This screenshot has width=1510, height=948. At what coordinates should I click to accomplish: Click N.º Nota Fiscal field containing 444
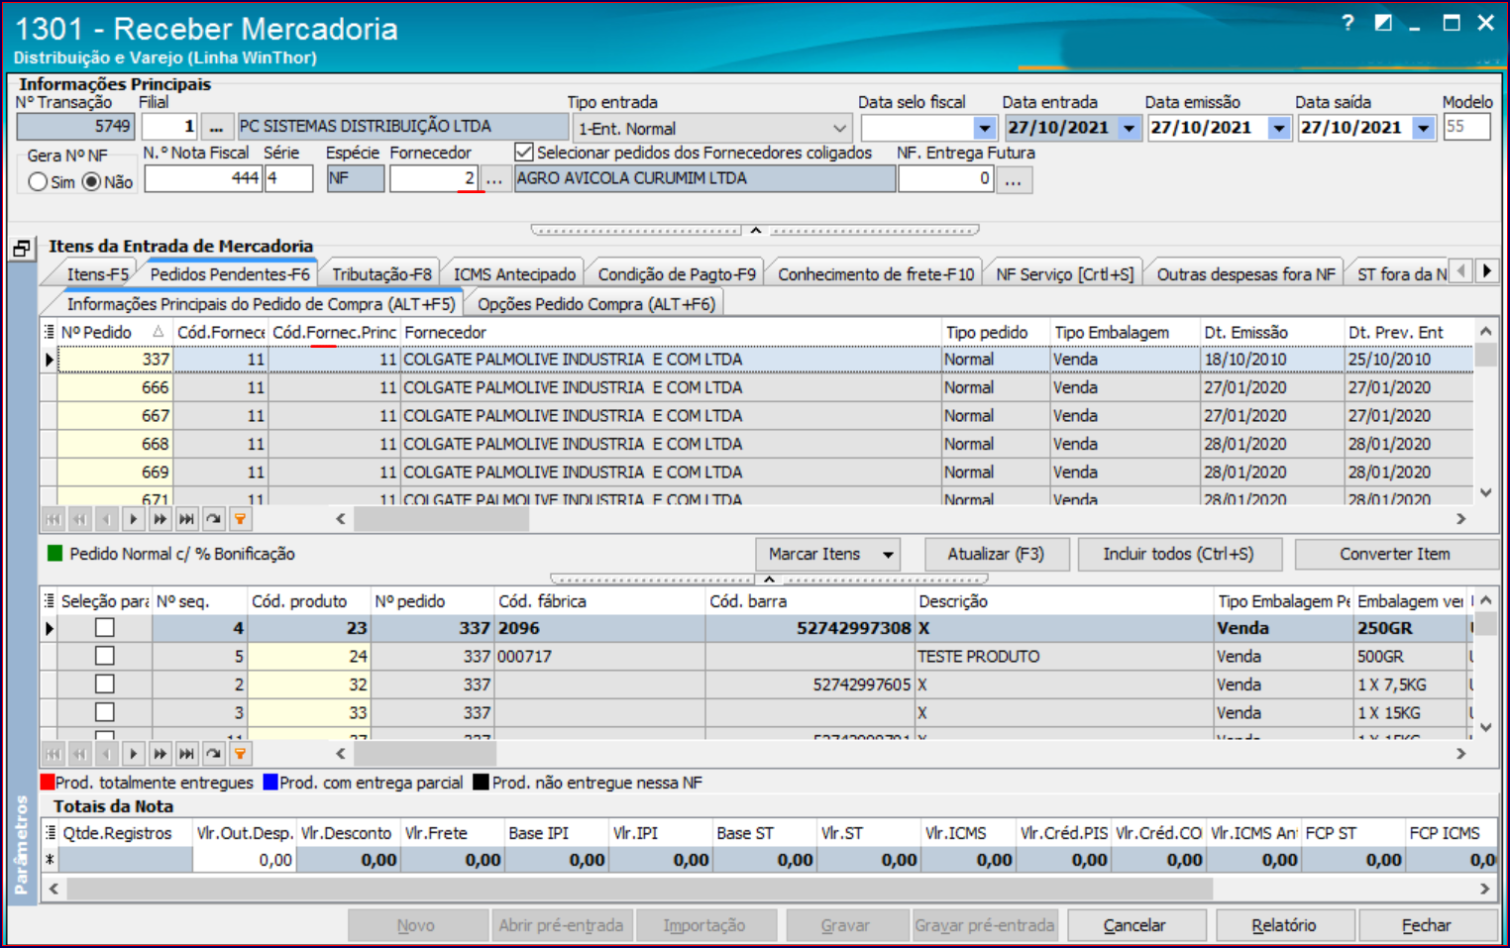(x=203, y=179)
